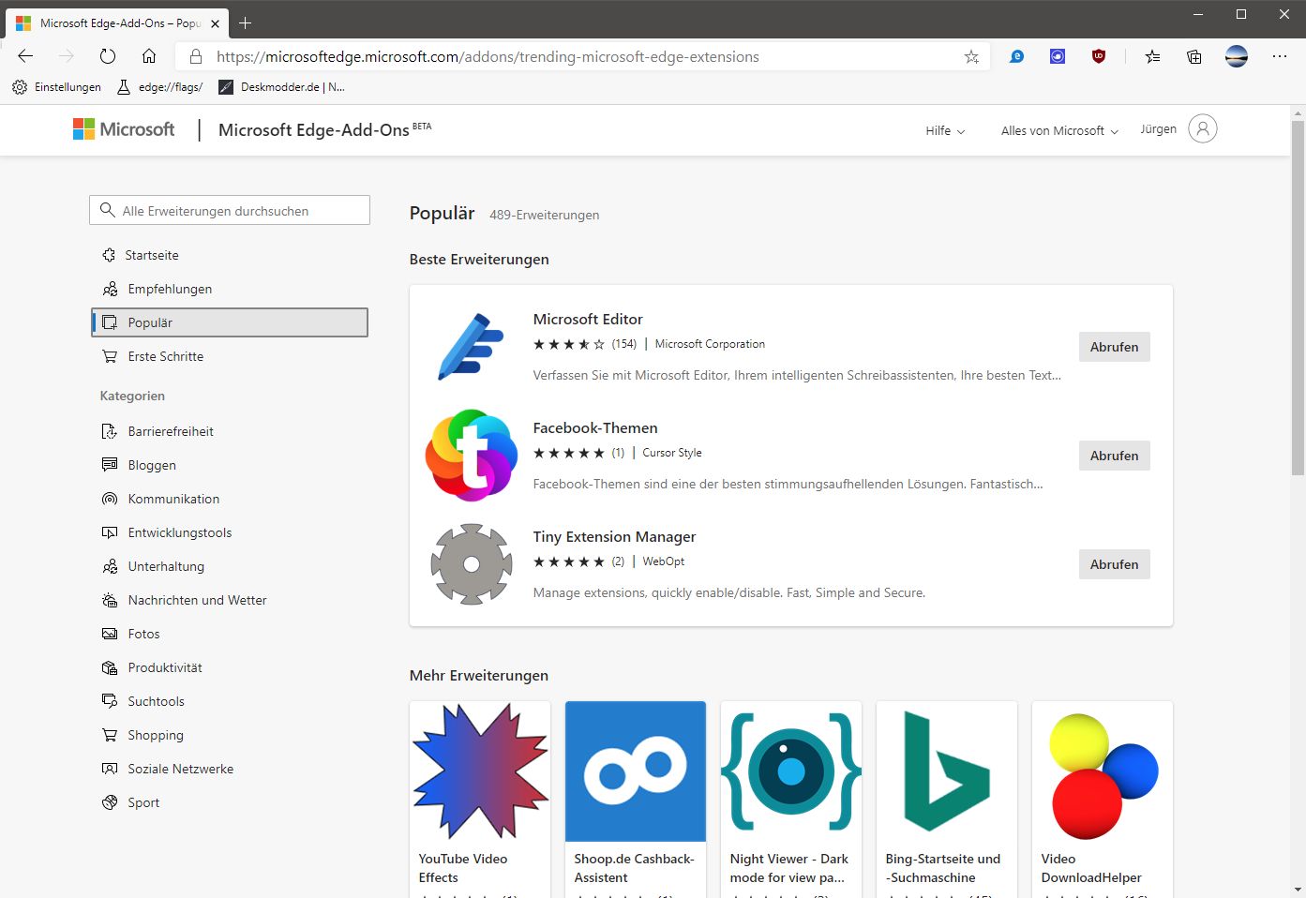Open the browser three-dot settings menu
Screen dimensions: 1306x898
[x=1280, y=56]
